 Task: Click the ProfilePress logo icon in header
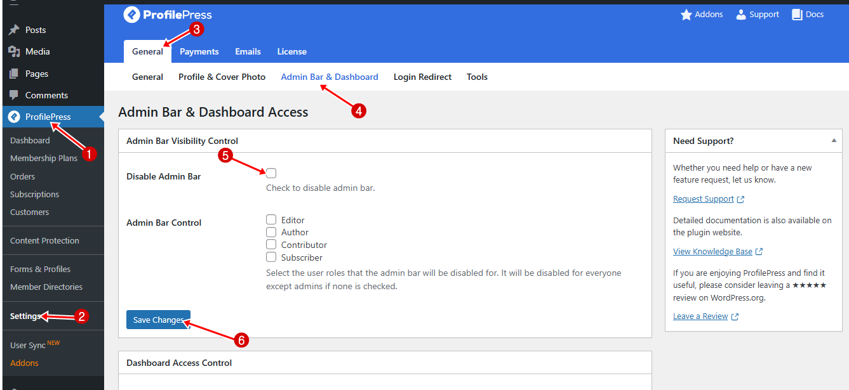point(131,15)
